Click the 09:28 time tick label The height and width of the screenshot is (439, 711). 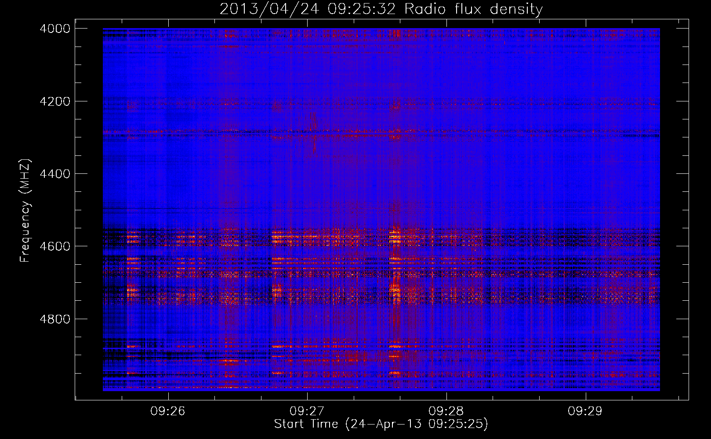(x=446, y=411)
